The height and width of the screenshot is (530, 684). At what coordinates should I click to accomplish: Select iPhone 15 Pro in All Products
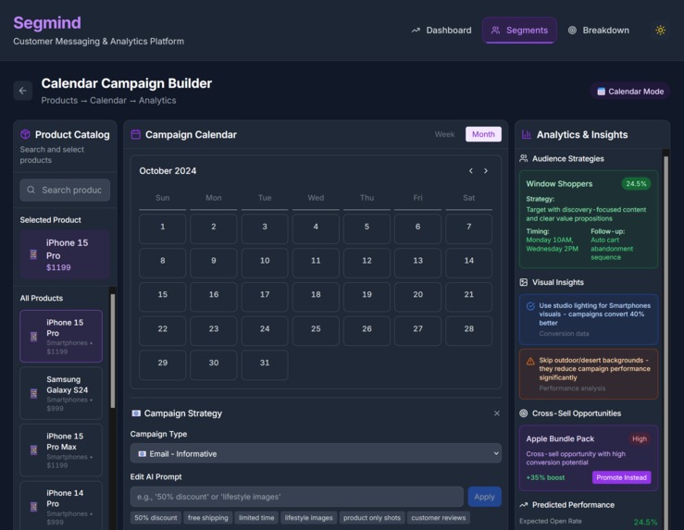(x=61, y=336)
